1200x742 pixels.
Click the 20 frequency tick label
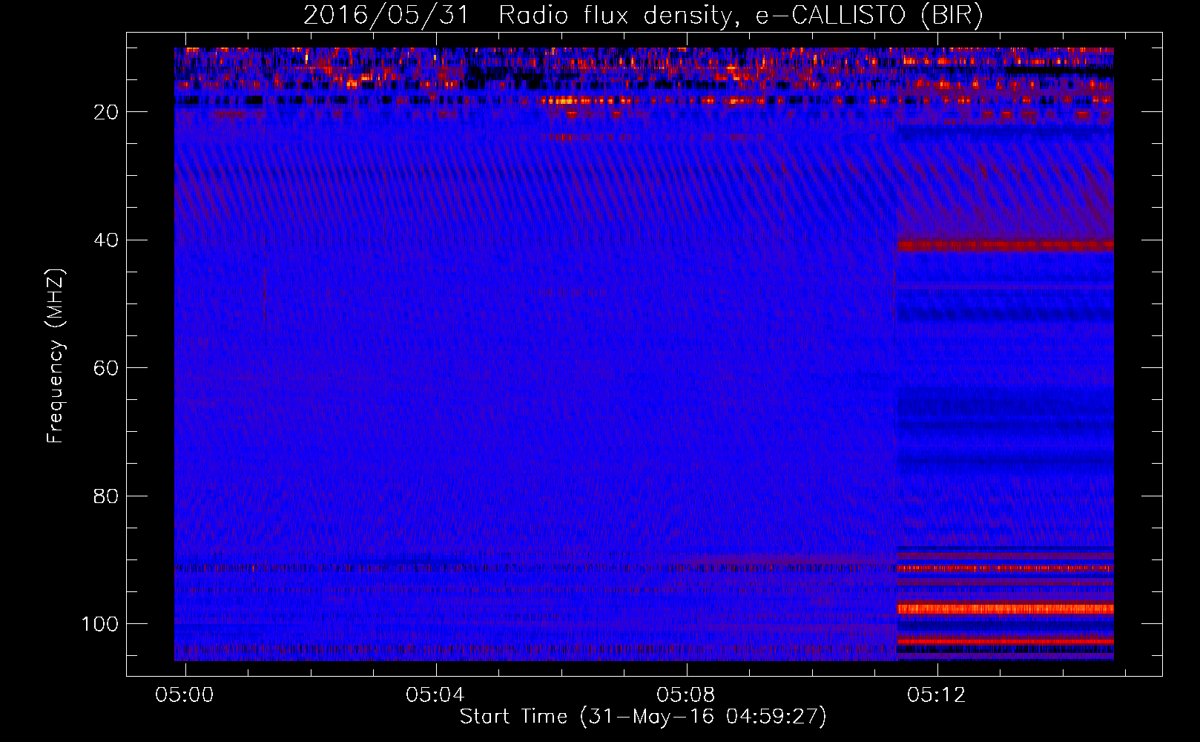(106, 112)
